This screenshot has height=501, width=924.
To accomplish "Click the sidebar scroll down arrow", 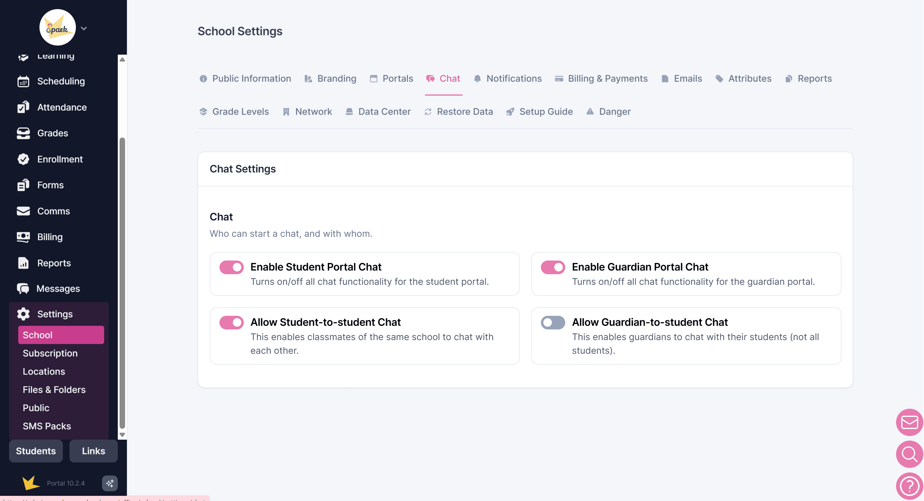I will pyautogui.click(x=122, y=435).
